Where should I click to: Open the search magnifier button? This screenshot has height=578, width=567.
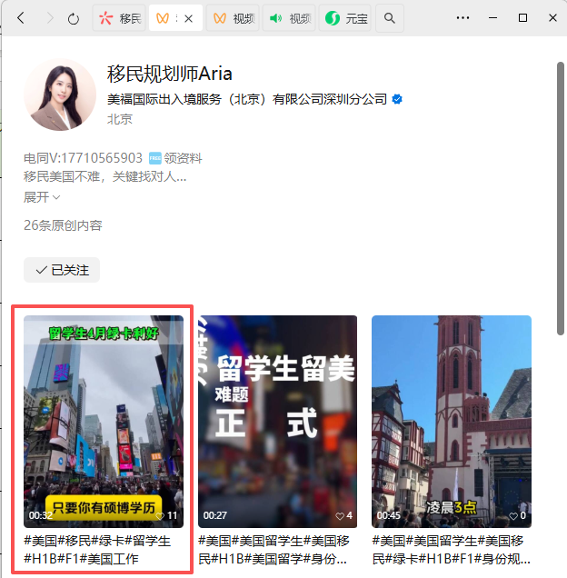[390, 17]
